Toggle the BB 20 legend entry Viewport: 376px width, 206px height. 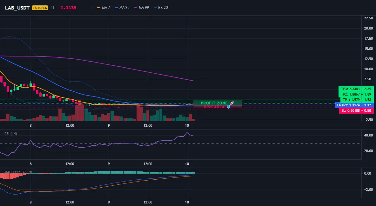pyautogui.click(x=161, y=8)
